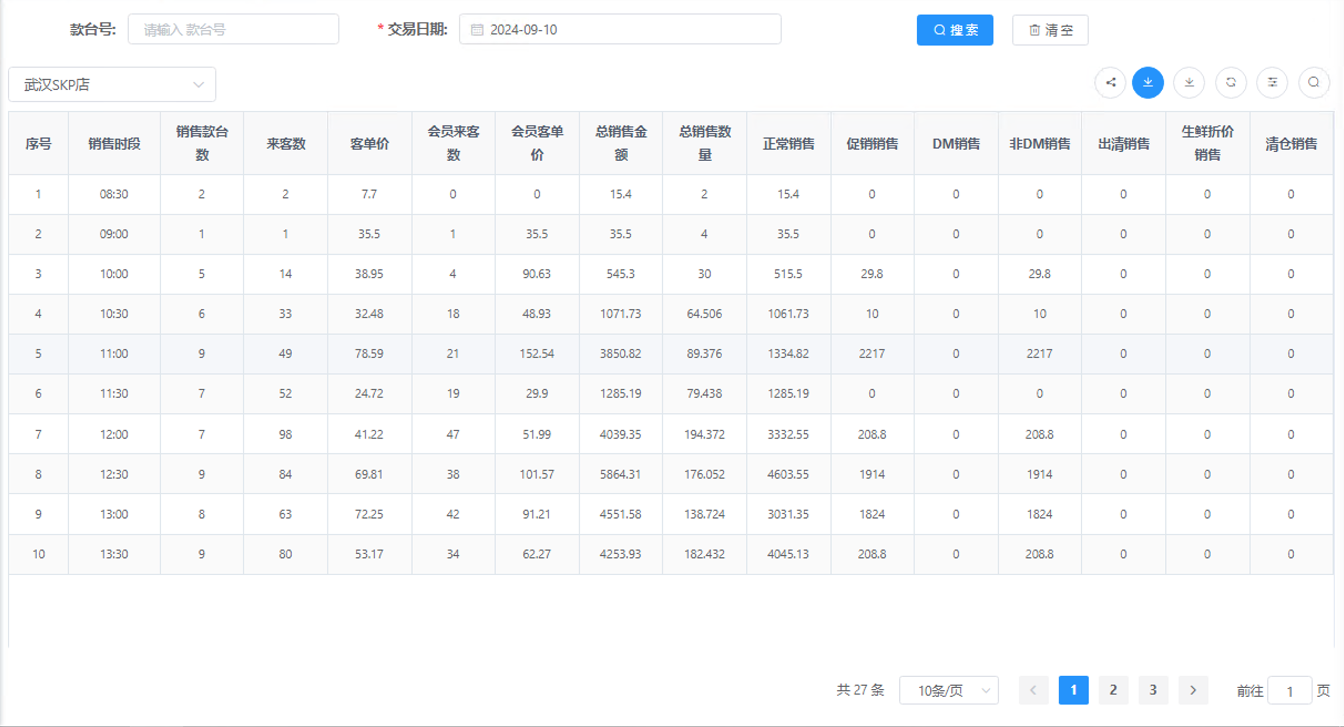Open the 交易日期 date picker
Image resolution: width=1344 pixels, height=727 pixels.
click(x=621, y=30)
